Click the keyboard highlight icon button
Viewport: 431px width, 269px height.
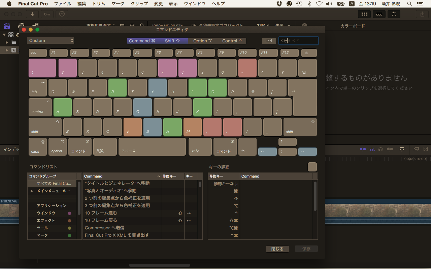coord(269,41)
